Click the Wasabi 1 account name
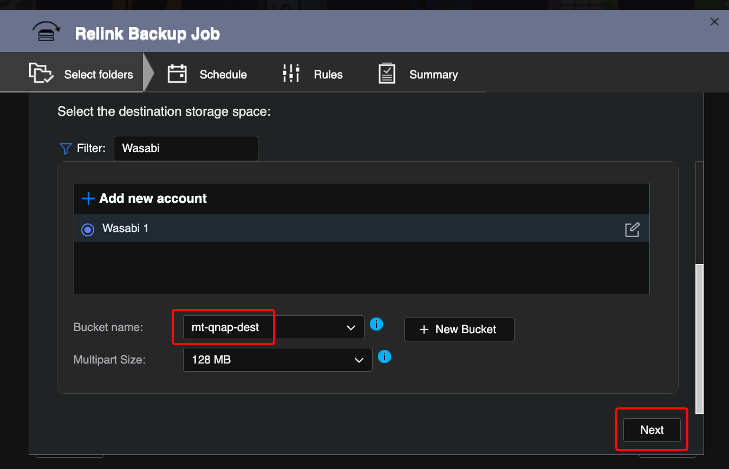Viewport: 729px width, 469px height. click(126, 228)
